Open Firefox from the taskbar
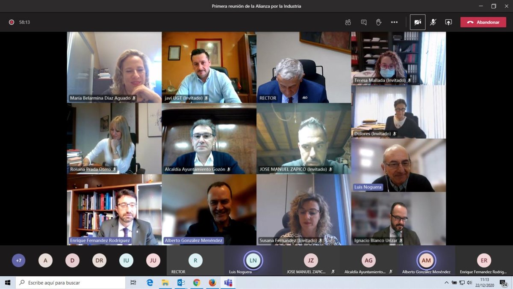 [212, 283]
